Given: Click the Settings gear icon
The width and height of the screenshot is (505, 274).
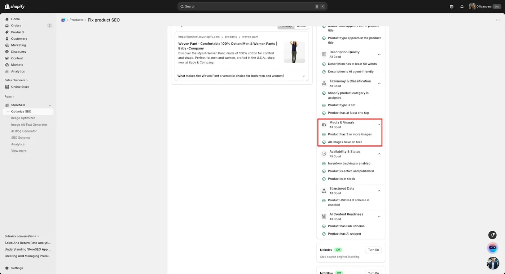Looking at the screenshot, I should tap(7, 268).
